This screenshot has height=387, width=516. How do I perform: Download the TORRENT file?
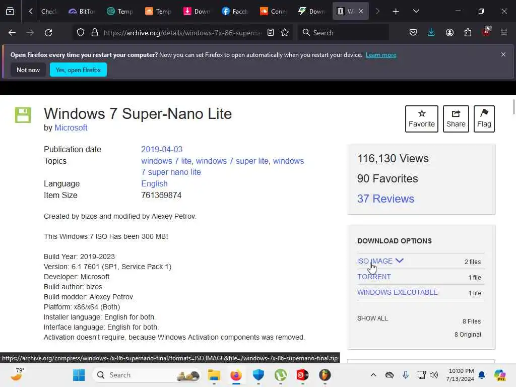click(x=374, y=277)
